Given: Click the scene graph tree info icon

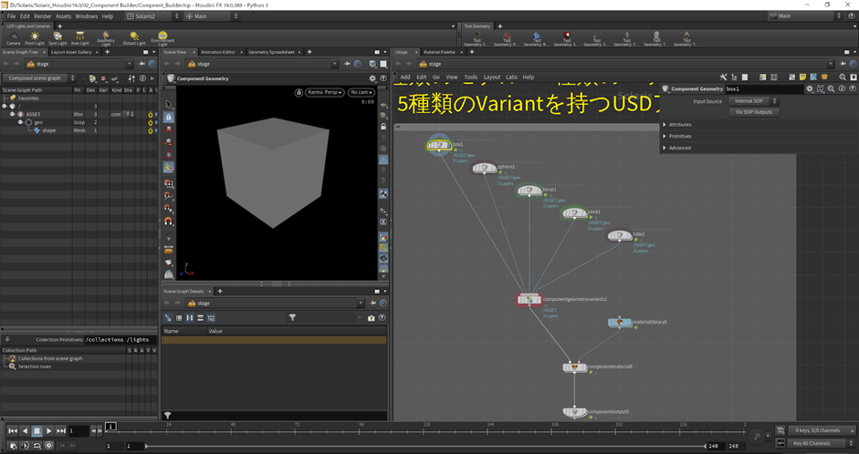Looking at the screenshot, I should coord(143,78).
